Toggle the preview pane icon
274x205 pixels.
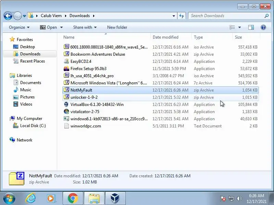(251, 27)
